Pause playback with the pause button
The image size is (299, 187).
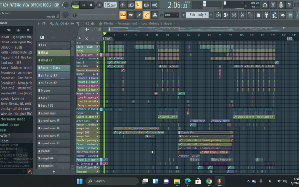point(83,5)
